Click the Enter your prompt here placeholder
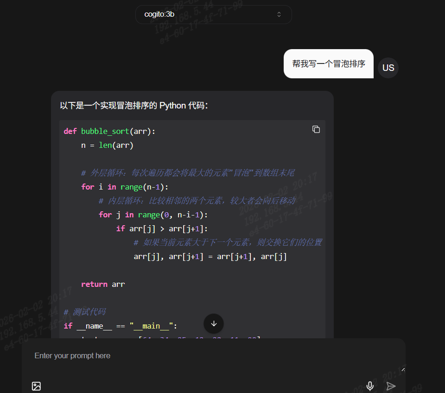The height and width of the screenshot is (393, 445). tap(72, 355)
